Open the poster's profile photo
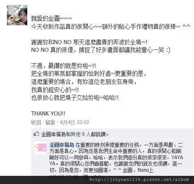Image resolution: width=194 pixels, height=184 pixels. click(x=17, y=15)
